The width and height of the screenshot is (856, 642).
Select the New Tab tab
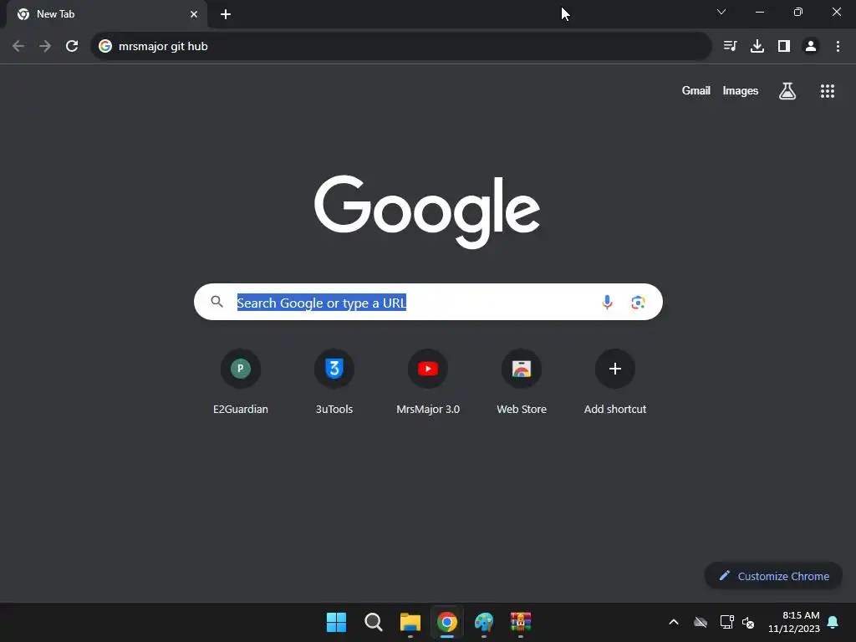[106, 15]
